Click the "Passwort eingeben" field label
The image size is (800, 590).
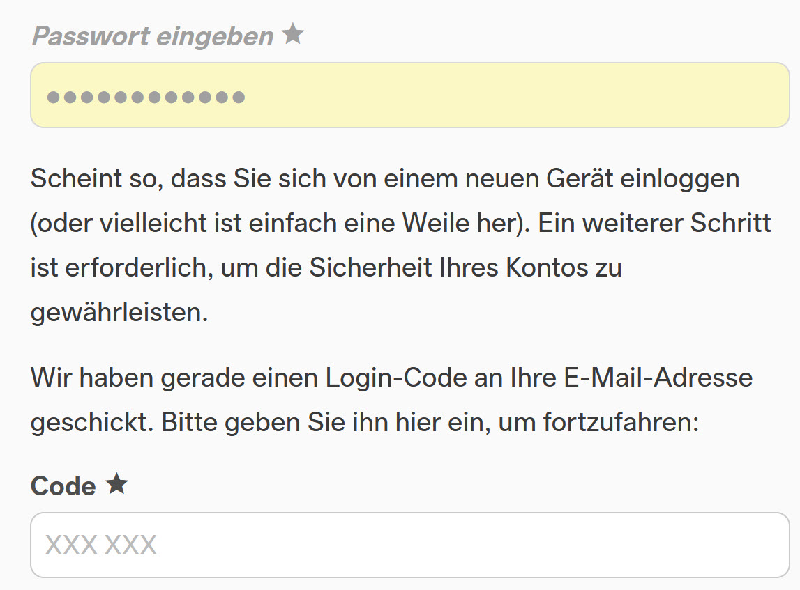[153, 36]
